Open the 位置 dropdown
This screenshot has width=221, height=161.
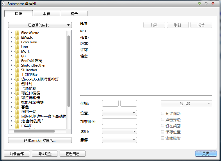(x=120, y=113)
